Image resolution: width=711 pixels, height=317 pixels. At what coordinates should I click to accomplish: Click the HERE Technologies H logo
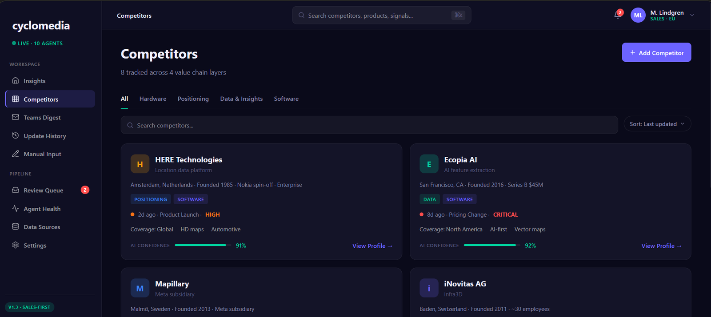coord(140,164)
